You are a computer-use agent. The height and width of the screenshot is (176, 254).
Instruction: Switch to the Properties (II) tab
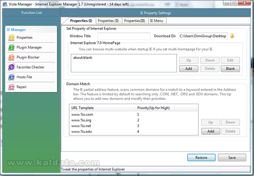pyautogui.click(x=108, y=21)
